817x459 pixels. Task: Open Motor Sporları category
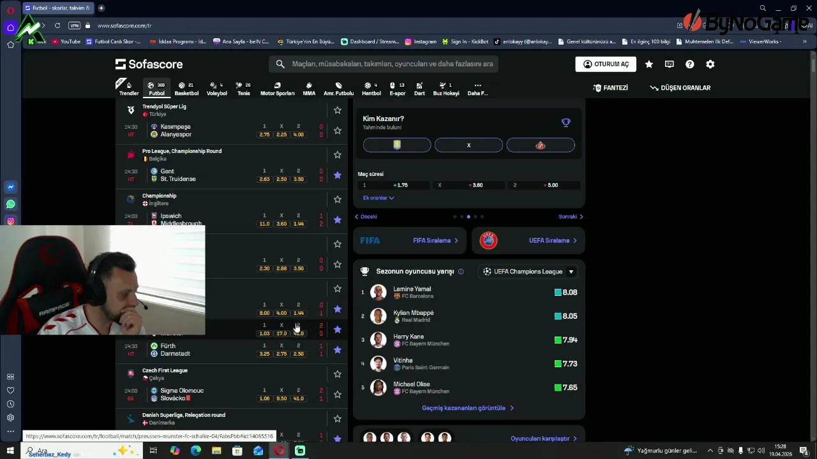point(278,89)
